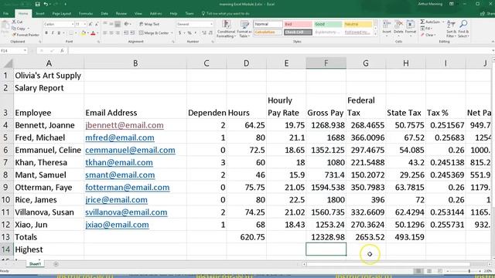Adjust the zoom slider
The image size is (495, 278).
coord(469,271)
